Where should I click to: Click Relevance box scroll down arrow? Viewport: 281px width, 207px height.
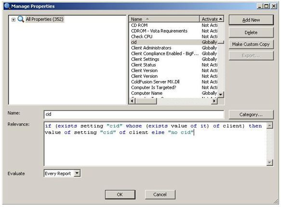pos(269,162)
